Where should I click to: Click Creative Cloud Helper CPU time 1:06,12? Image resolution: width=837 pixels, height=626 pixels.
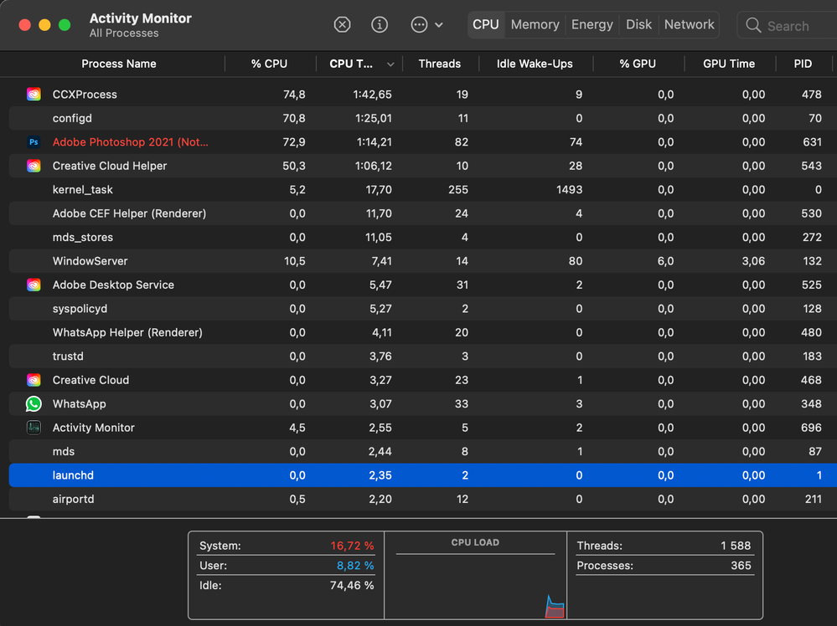point(373,166)
